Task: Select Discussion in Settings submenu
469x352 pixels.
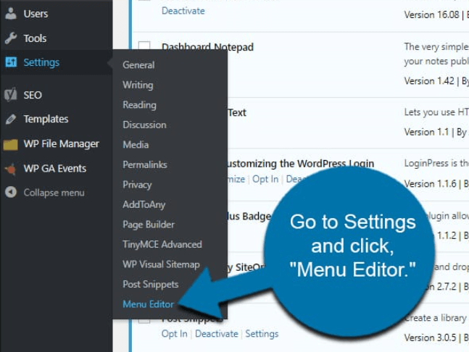Action: [x=144, y=125]
